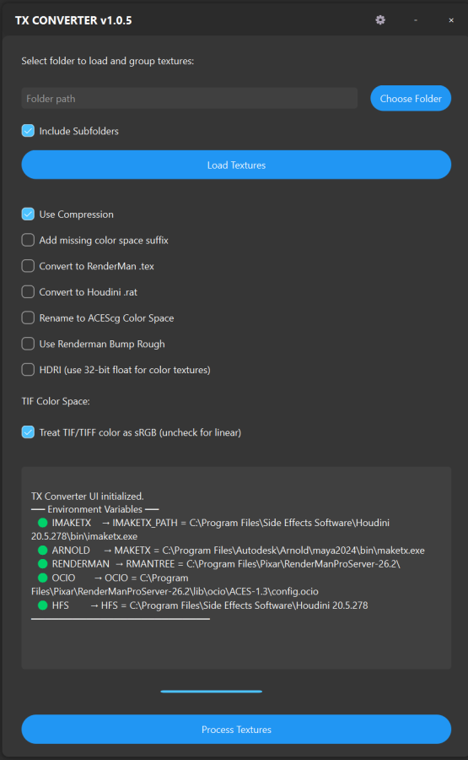The width and height of the screenshot is (468, 760).
Task: Click the Choose Folder button
Action: [411, 99]
